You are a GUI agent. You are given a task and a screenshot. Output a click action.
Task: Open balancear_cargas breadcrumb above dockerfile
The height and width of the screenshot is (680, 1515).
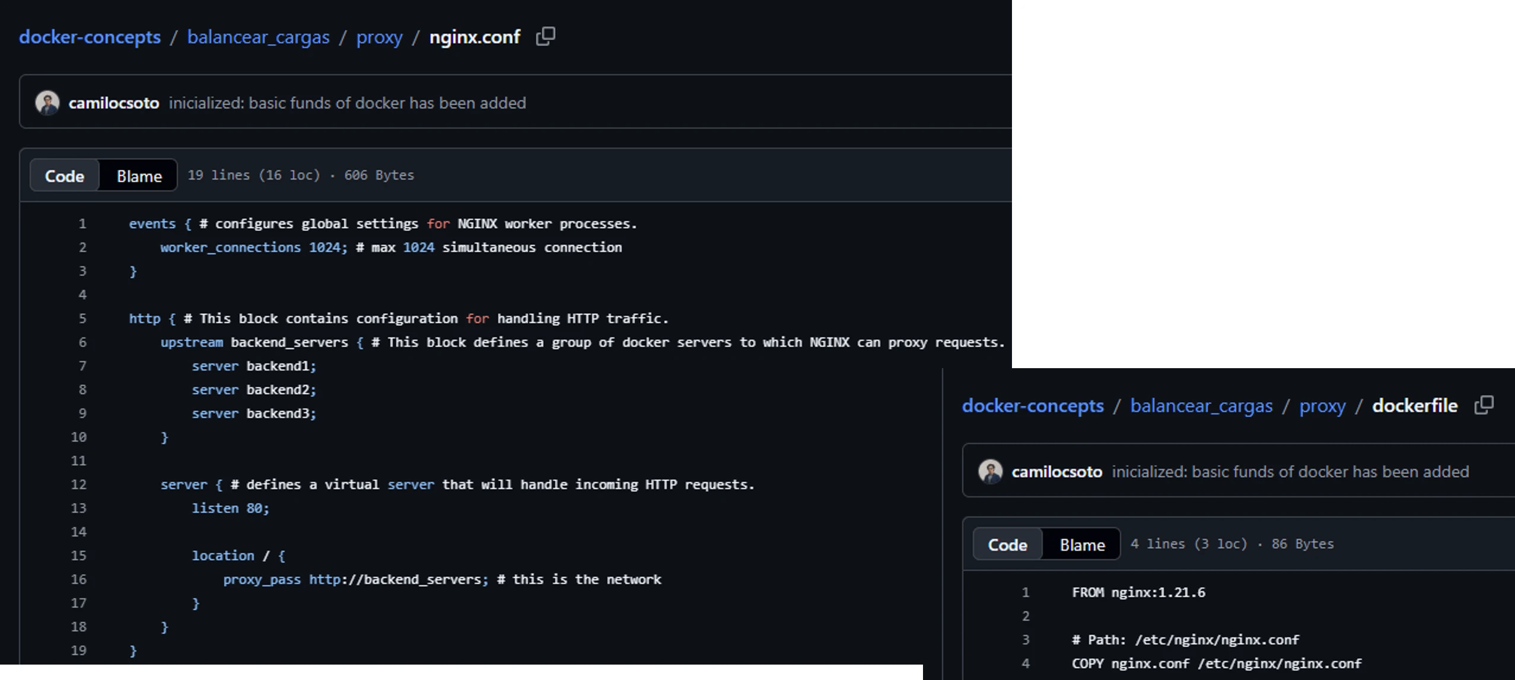tap(1201, 406)
